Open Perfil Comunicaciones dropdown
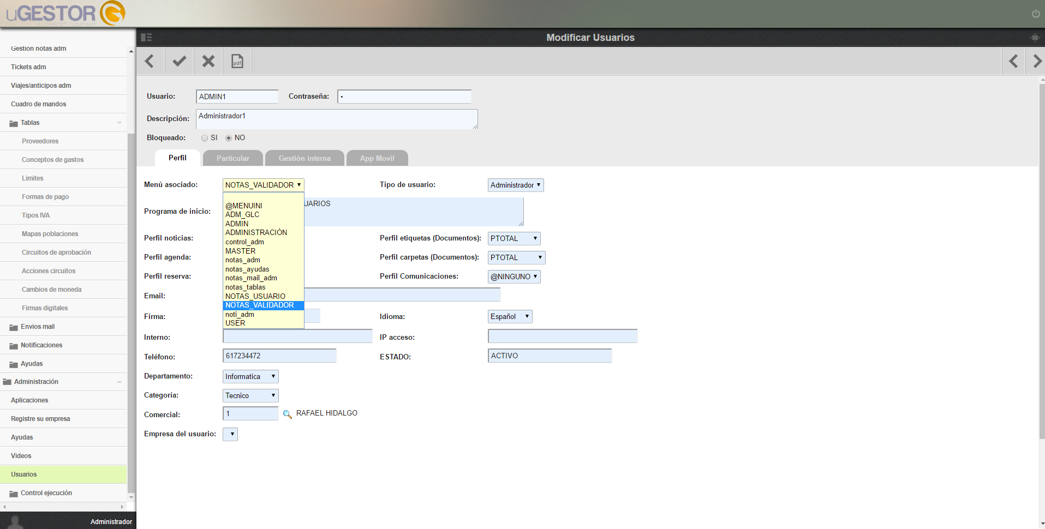The height and width of the screenshot is (529, 1045). [514, 276]
